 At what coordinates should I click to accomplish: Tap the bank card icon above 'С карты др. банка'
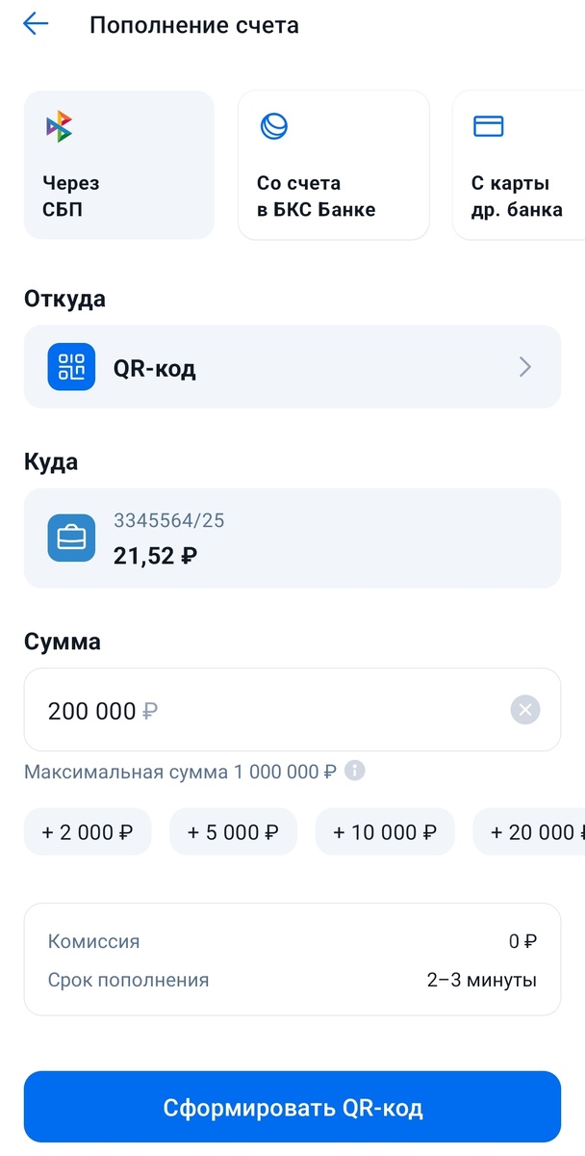click(488, 125)
